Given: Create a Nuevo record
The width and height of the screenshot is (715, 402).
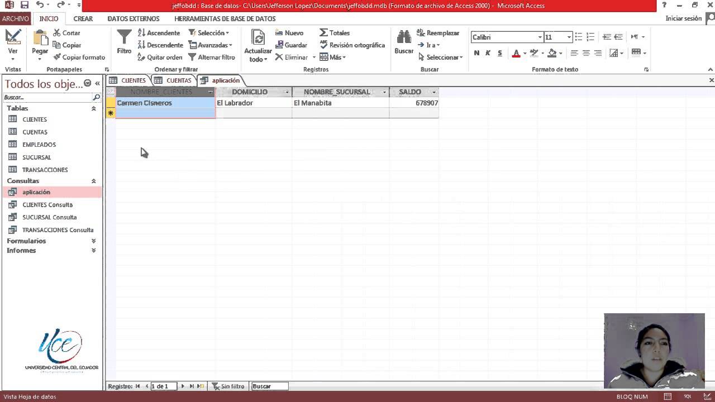Looking at the screenshot, I should 289,33.
